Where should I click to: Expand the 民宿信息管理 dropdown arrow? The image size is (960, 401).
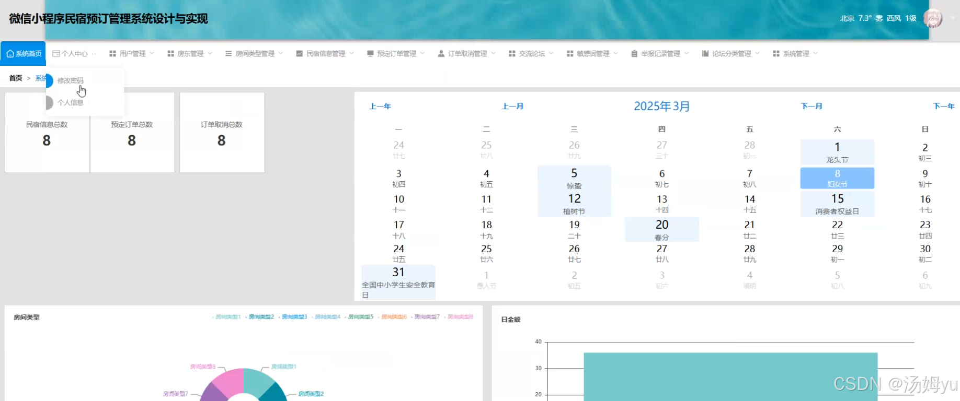point(352,53)
